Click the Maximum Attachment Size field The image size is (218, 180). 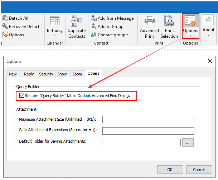coord(148,119)
